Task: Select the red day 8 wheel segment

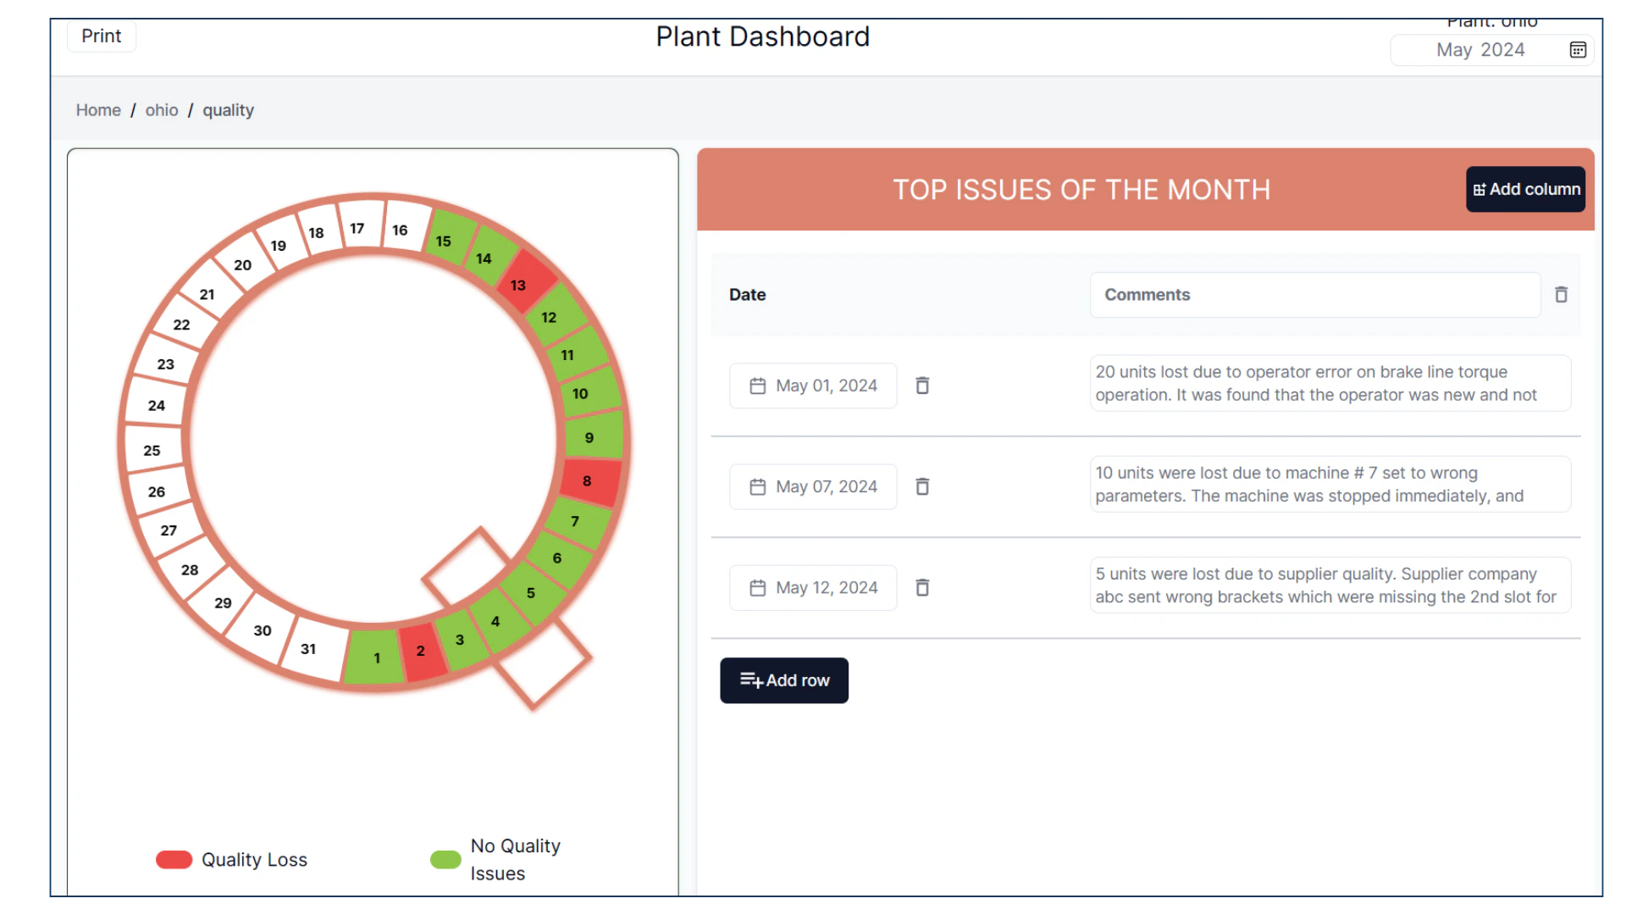Action: click(x=588, y=481)
